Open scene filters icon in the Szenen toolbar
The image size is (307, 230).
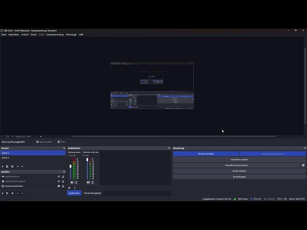(x=12, y=166)
